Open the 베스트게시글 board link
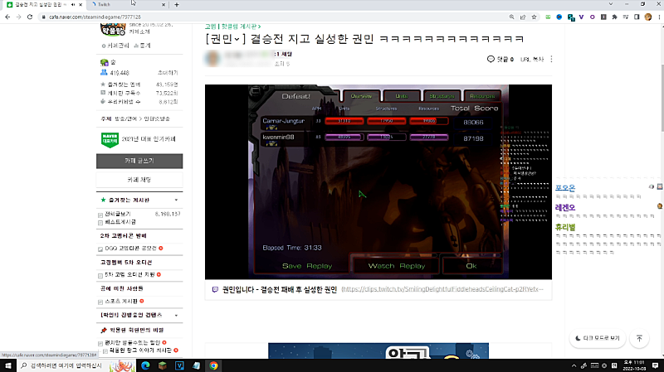This screenshot has height=372, width=664. (x=120, y=222)
